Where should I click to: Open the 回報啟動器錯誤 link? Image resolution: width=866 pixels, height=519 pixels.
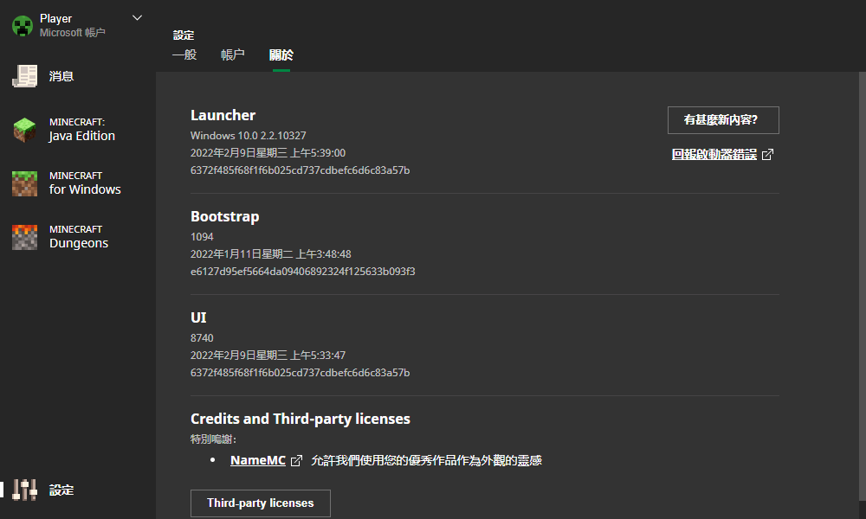pyautogui.click(x=714, y=155)
